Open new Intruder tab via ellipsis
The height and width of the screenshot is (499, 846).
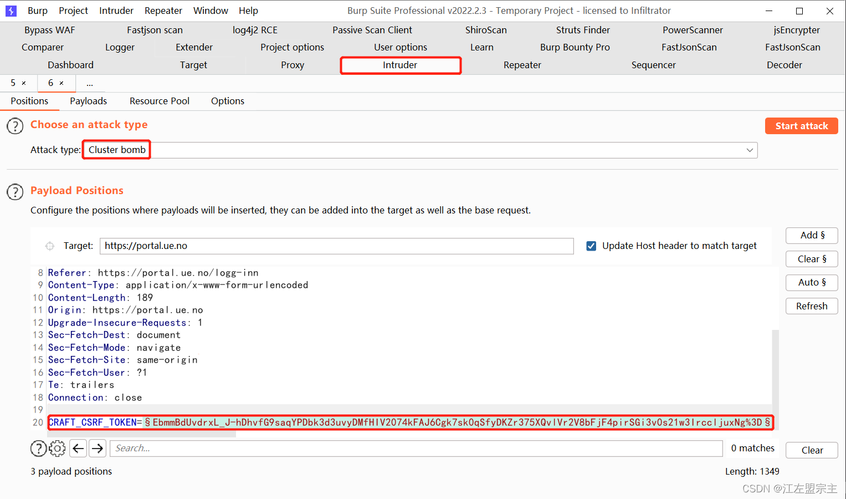[90, 83]
